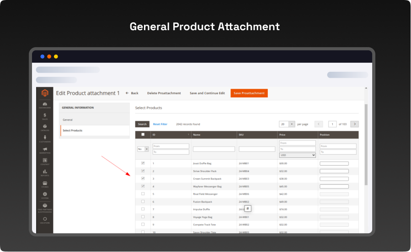Viewport: 411px width, 252px height.
Task: Toggle the select-all checkbox in table header
Action: 143,134
